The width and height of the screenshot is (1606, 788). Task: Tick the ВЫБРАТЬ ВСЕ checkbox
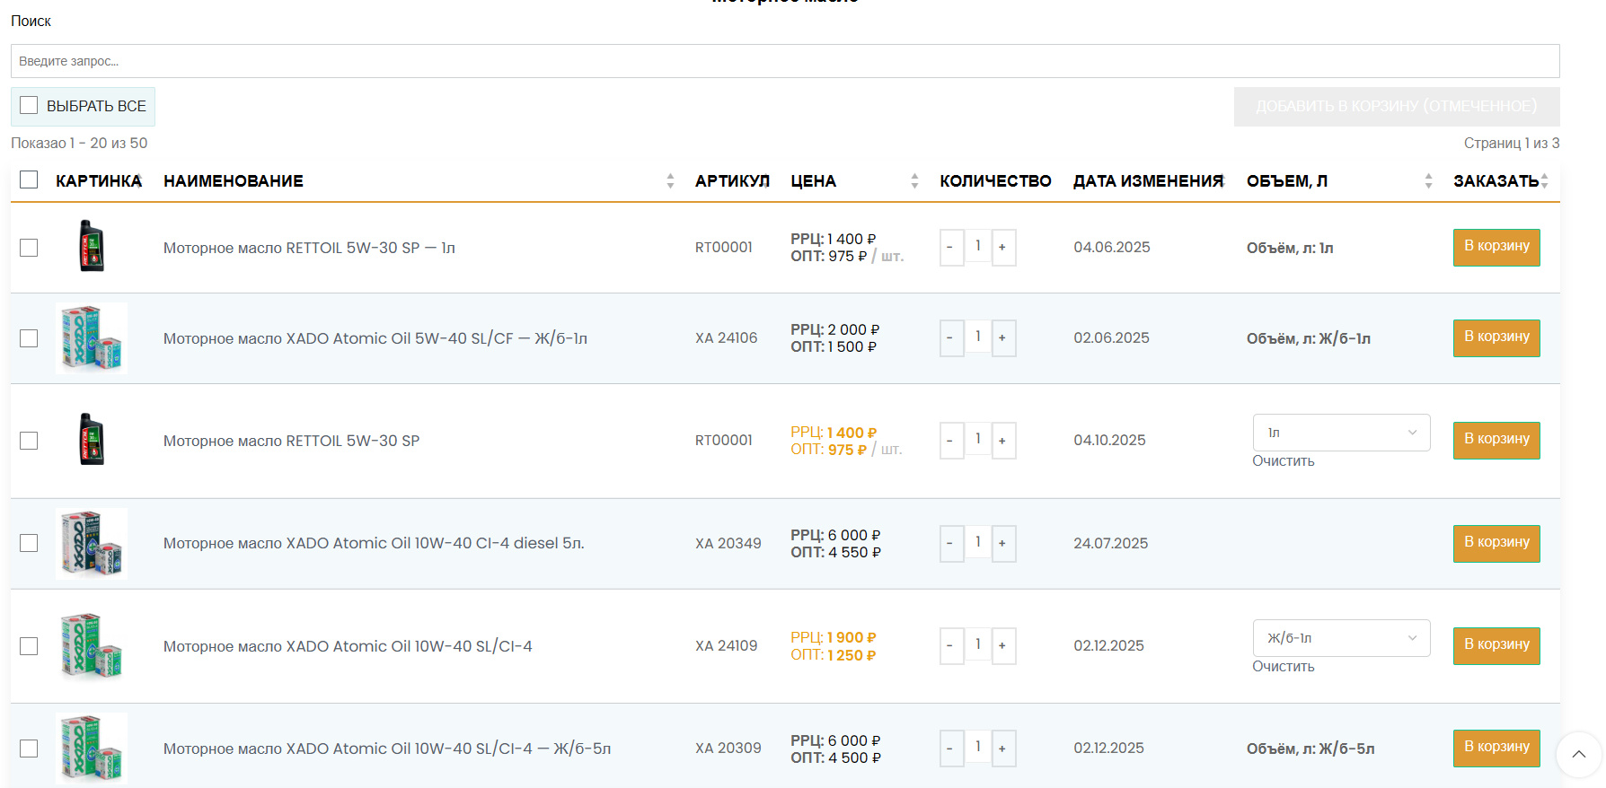click(x=29, y=105)
